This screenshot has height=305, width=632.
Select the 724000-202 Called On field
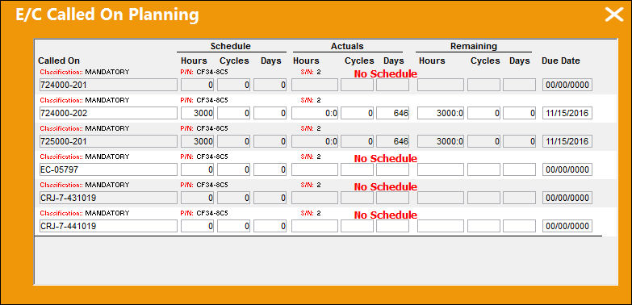[x=108, y=113]
